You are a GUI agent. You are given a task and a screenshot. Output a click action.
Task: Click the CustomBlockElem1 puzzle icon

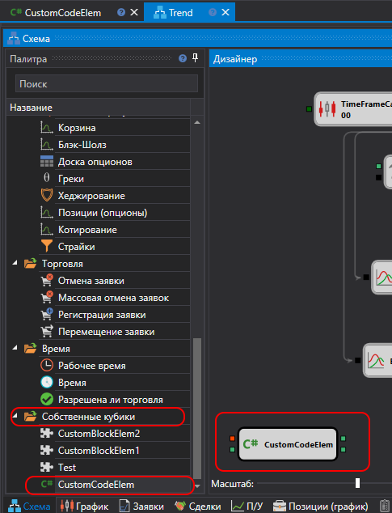(47, 450)
